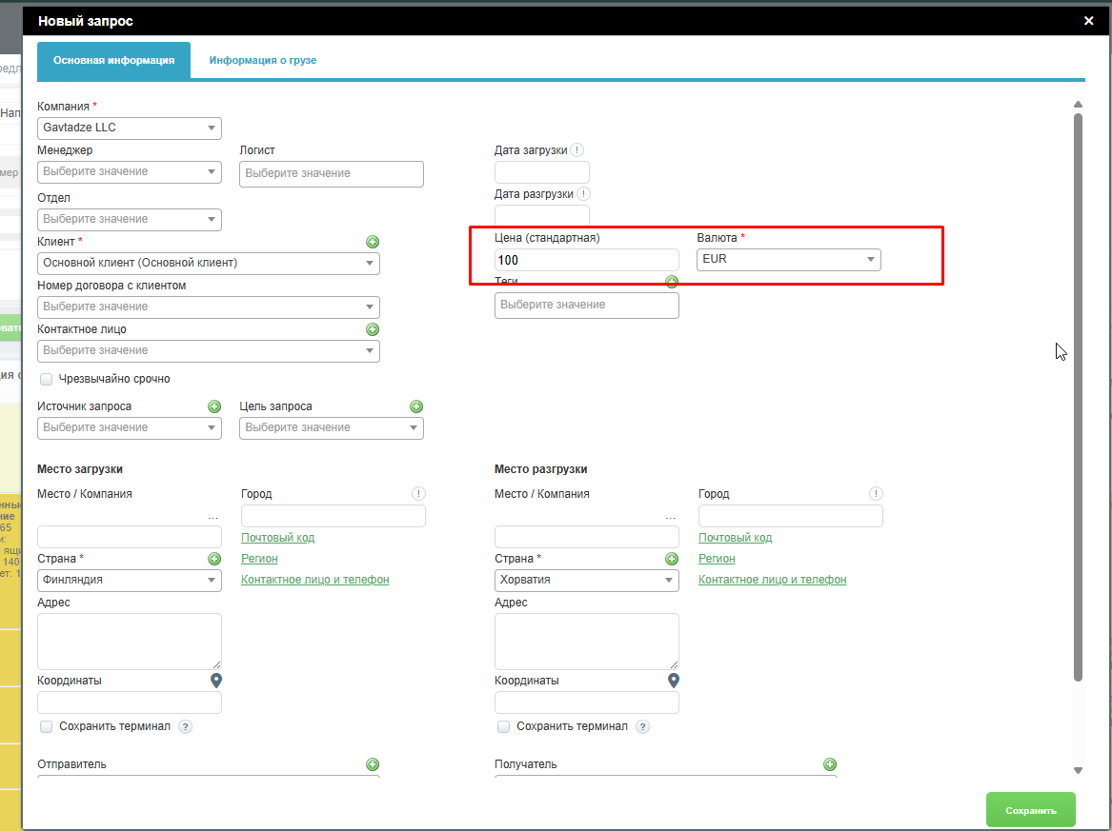Open map pin for loading Координаты
Viewport: 1112px width, 831px height.
click(216, 681)
